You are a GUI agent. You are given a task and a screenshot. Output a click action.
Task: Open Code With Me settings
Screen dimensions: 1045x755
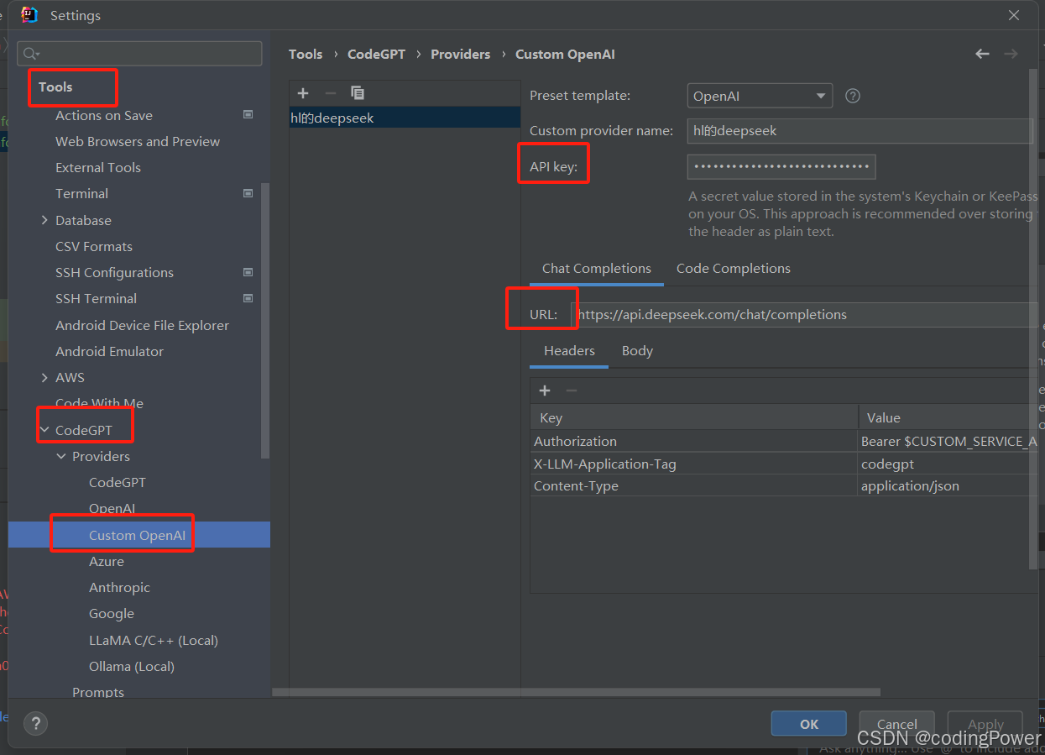tap(99, 403)
